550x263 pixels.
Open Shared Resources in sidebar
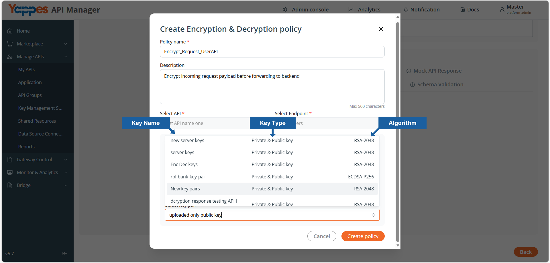tap(37, 121)
